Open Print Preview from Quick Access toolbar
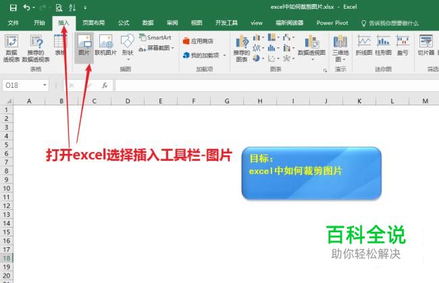439x283 pixels. click(x=59, y=7)
